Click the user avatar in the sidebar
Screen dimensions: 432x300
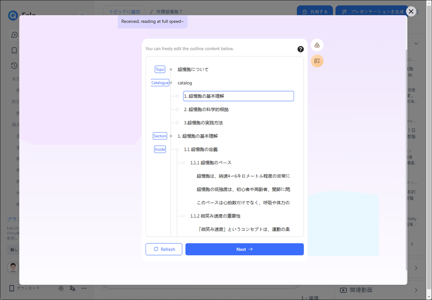click(x=13, y=267)
